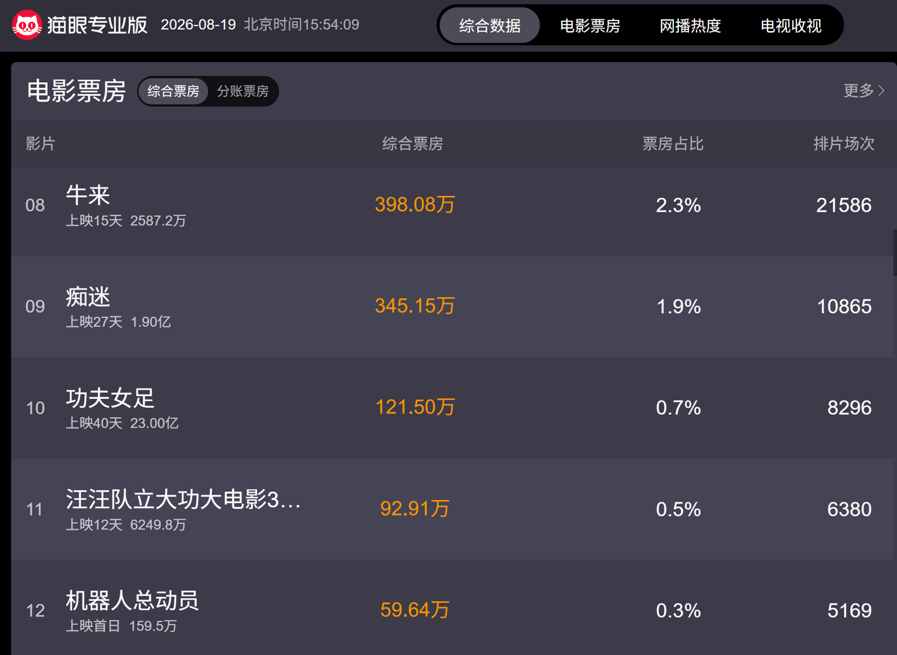The height and width of the screenshot is (655, 897).
Task: Select the 综合数据 tab
Action: [x=490, y=26]
